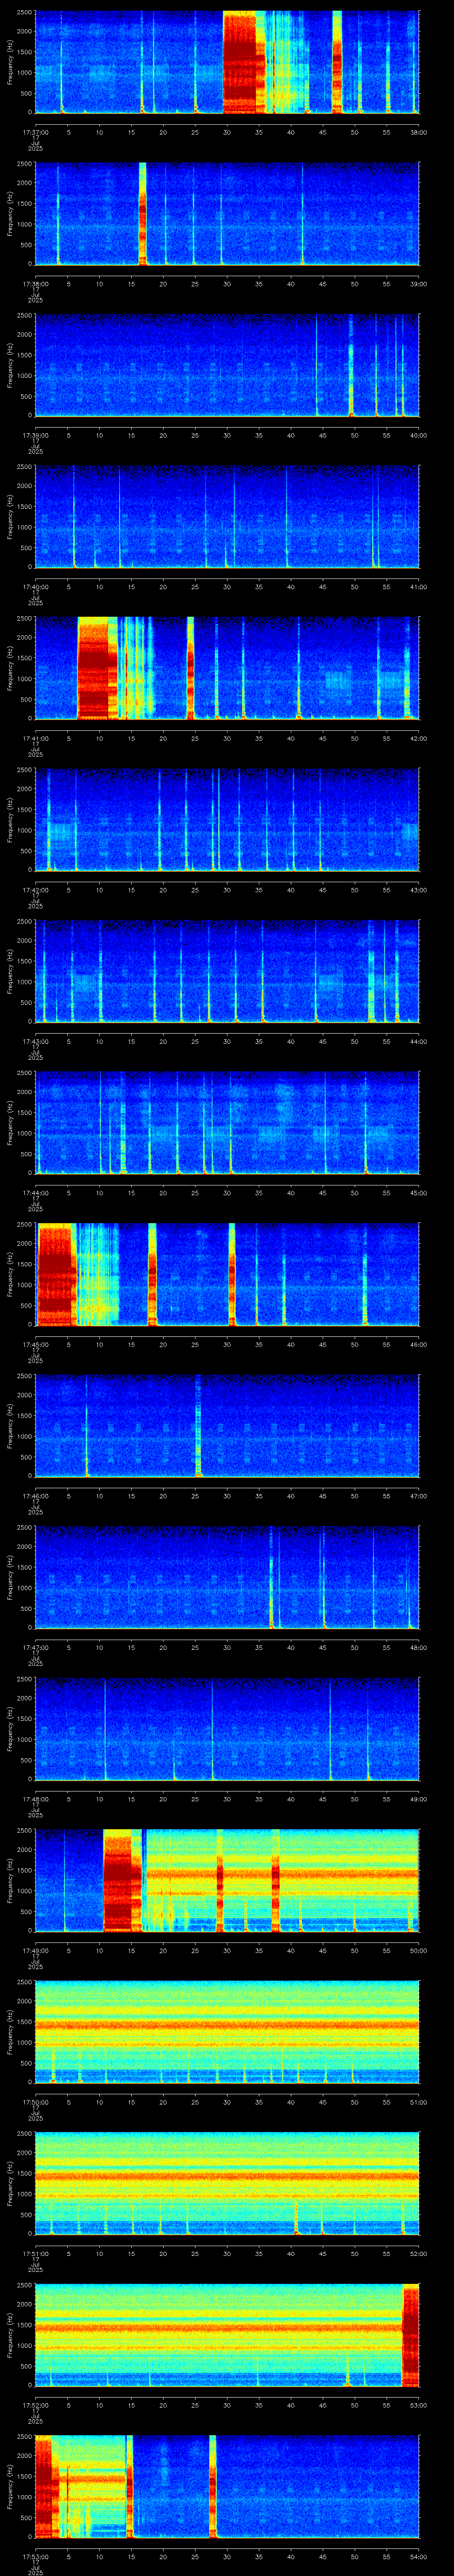Click Frequency (Hz) axis label of 17:37:00 spectrogram

pyautogui.click(x=10, y=62)
